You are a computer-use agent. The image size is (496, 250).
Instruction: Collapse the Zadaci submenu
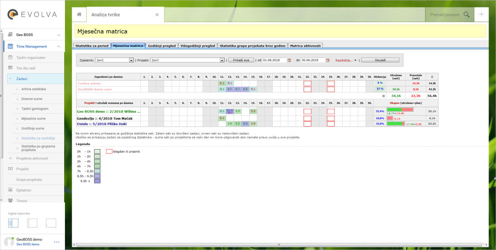pyautogui.click(x=10, y=79)
